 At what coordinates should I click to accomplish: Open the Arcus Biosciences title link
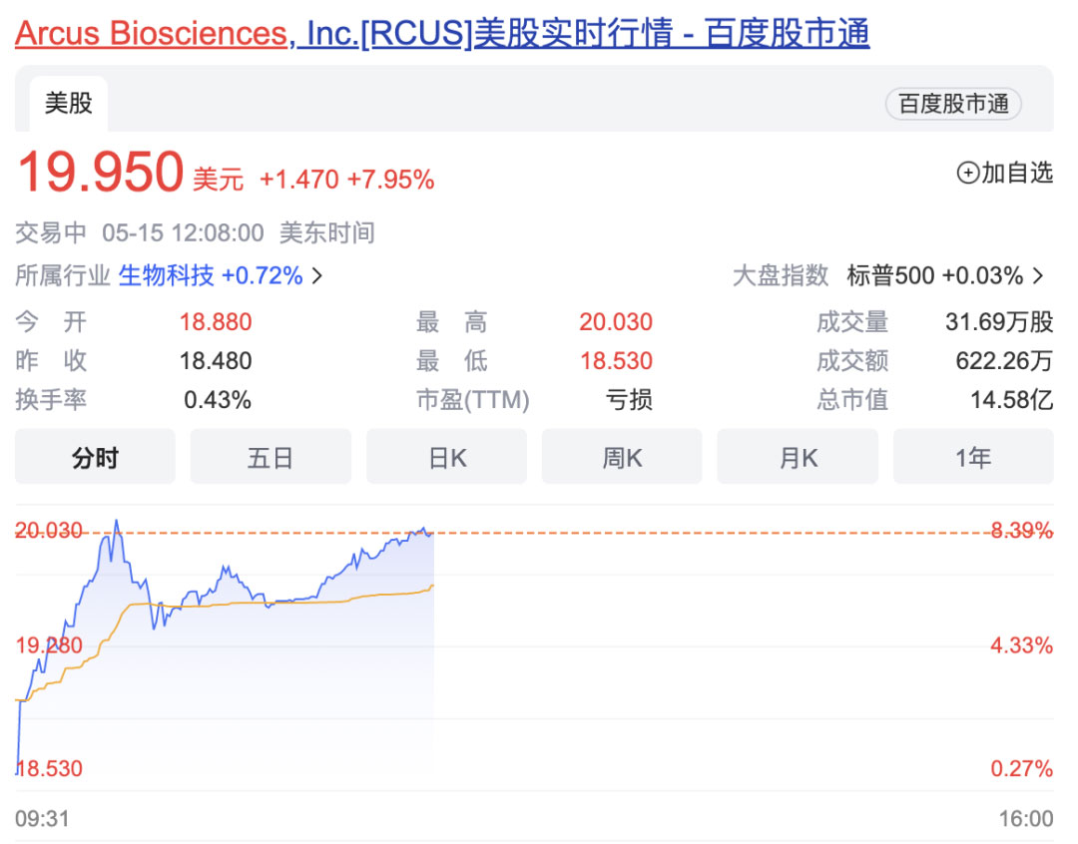pyautogui.click(x=442, y=34)
